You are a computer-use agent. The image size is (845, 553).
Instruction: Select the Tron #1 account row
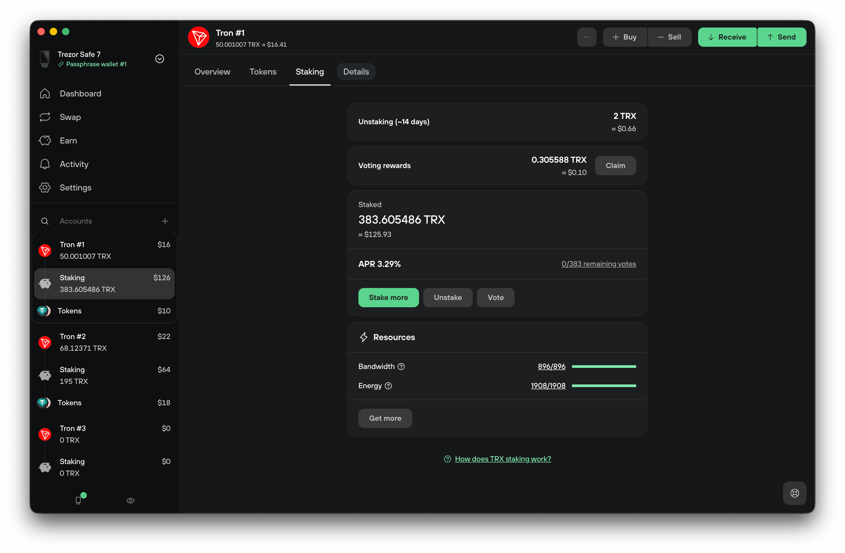tap(104, 250)
